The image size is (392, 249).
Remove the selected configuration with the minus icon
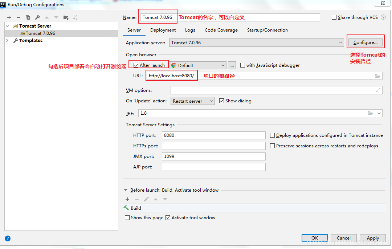pyautogui.click(x=18, y=17)
